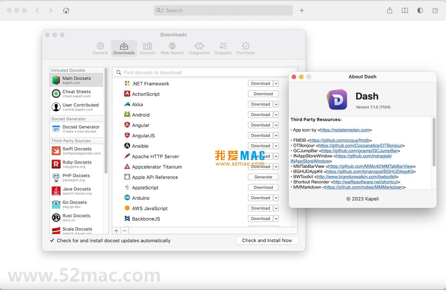
Task: Expand version dropdown for Akka
Action: click(276, 104)
